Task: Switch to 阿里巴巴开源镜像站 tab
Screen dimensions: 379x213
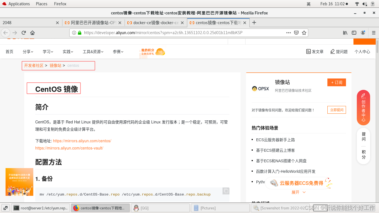Action: coord(94,23)
